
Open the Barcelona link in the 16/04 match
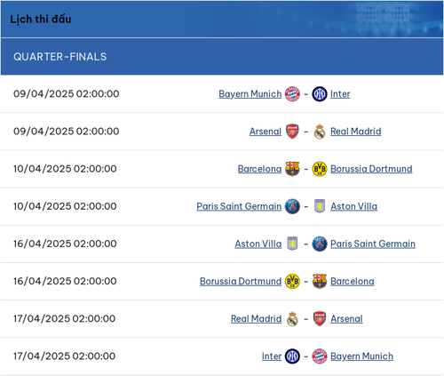coord(353,281)
